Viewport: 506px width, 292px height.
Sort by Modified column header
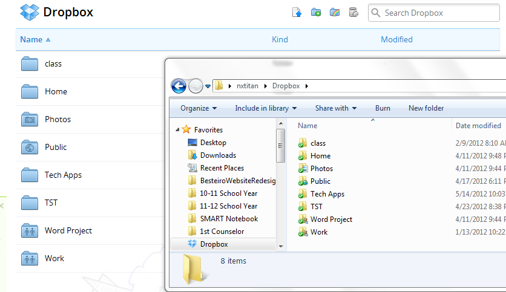coord(396,40)
